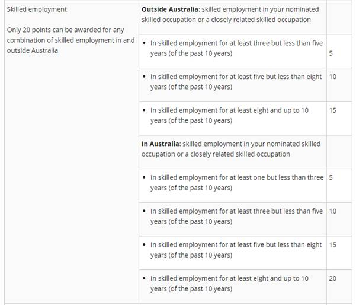Click the 15 points value for outside Australia
The height and width of the screenshot is (305, 356).
(333, 110)
